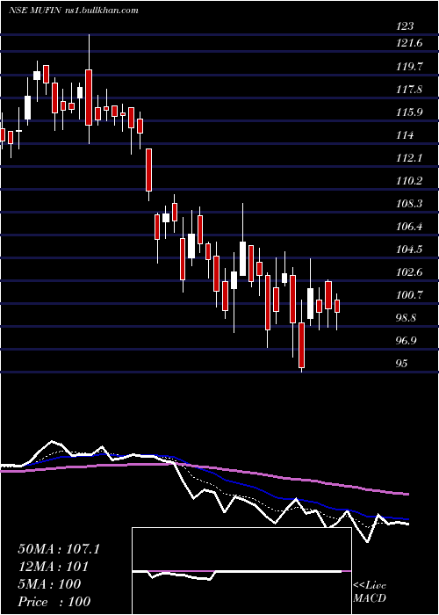Click the 119.7 price axis label

coord(409,66)
